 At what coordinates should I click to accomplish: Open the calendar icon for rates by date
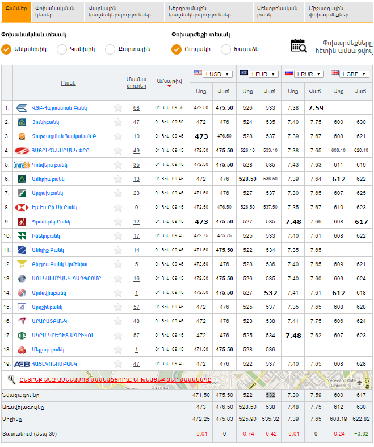(x=299, y=46)
